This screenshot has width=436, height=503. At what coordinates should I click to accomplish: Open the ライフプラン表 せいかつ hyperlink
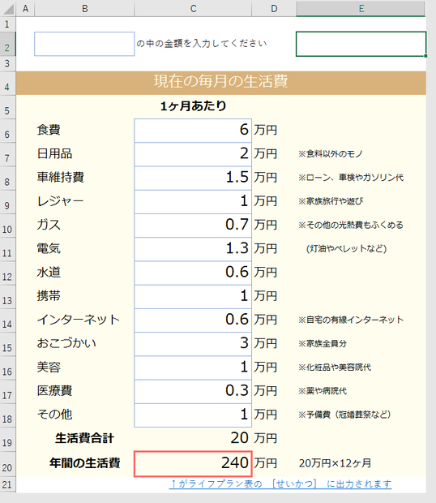pos(280,484)
